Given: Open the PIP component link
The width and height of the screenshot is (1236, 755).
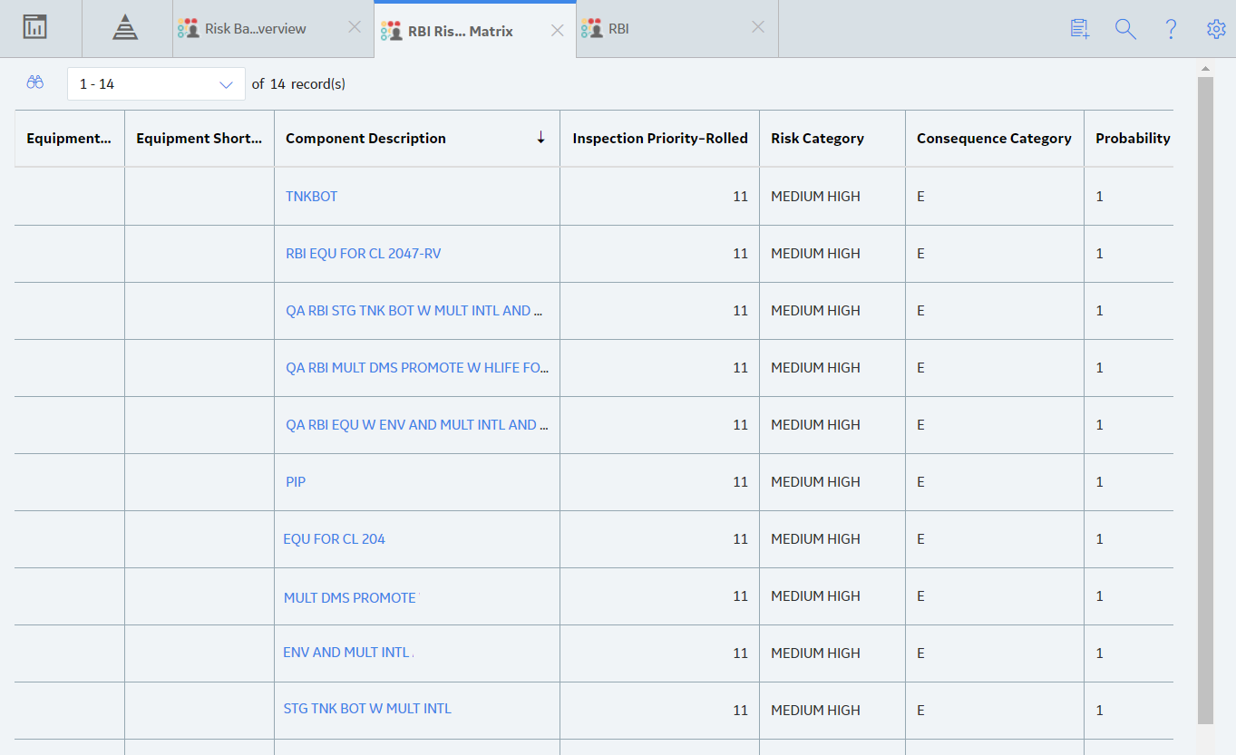Looking at the screenshot, I should (296, 481).
